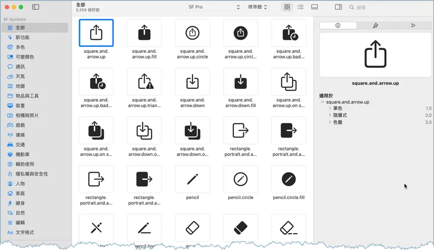Select 可變顏色 in the sidebar
Viewport: 434px width, 250px height.
click(x=35, y=57)
